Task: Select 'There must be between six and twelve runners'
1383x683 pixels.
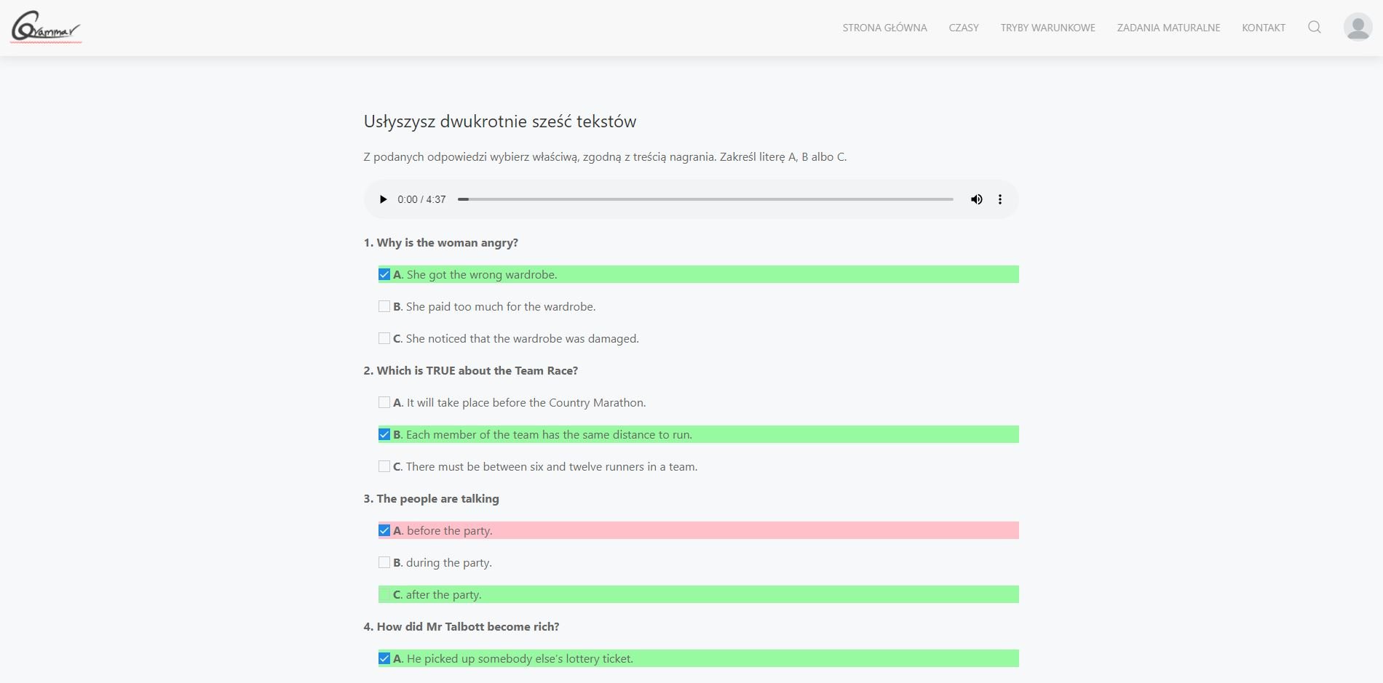Action: (384, 467)
